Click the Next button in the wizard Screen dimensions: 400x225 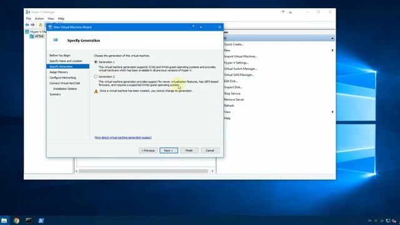[169, 151]
